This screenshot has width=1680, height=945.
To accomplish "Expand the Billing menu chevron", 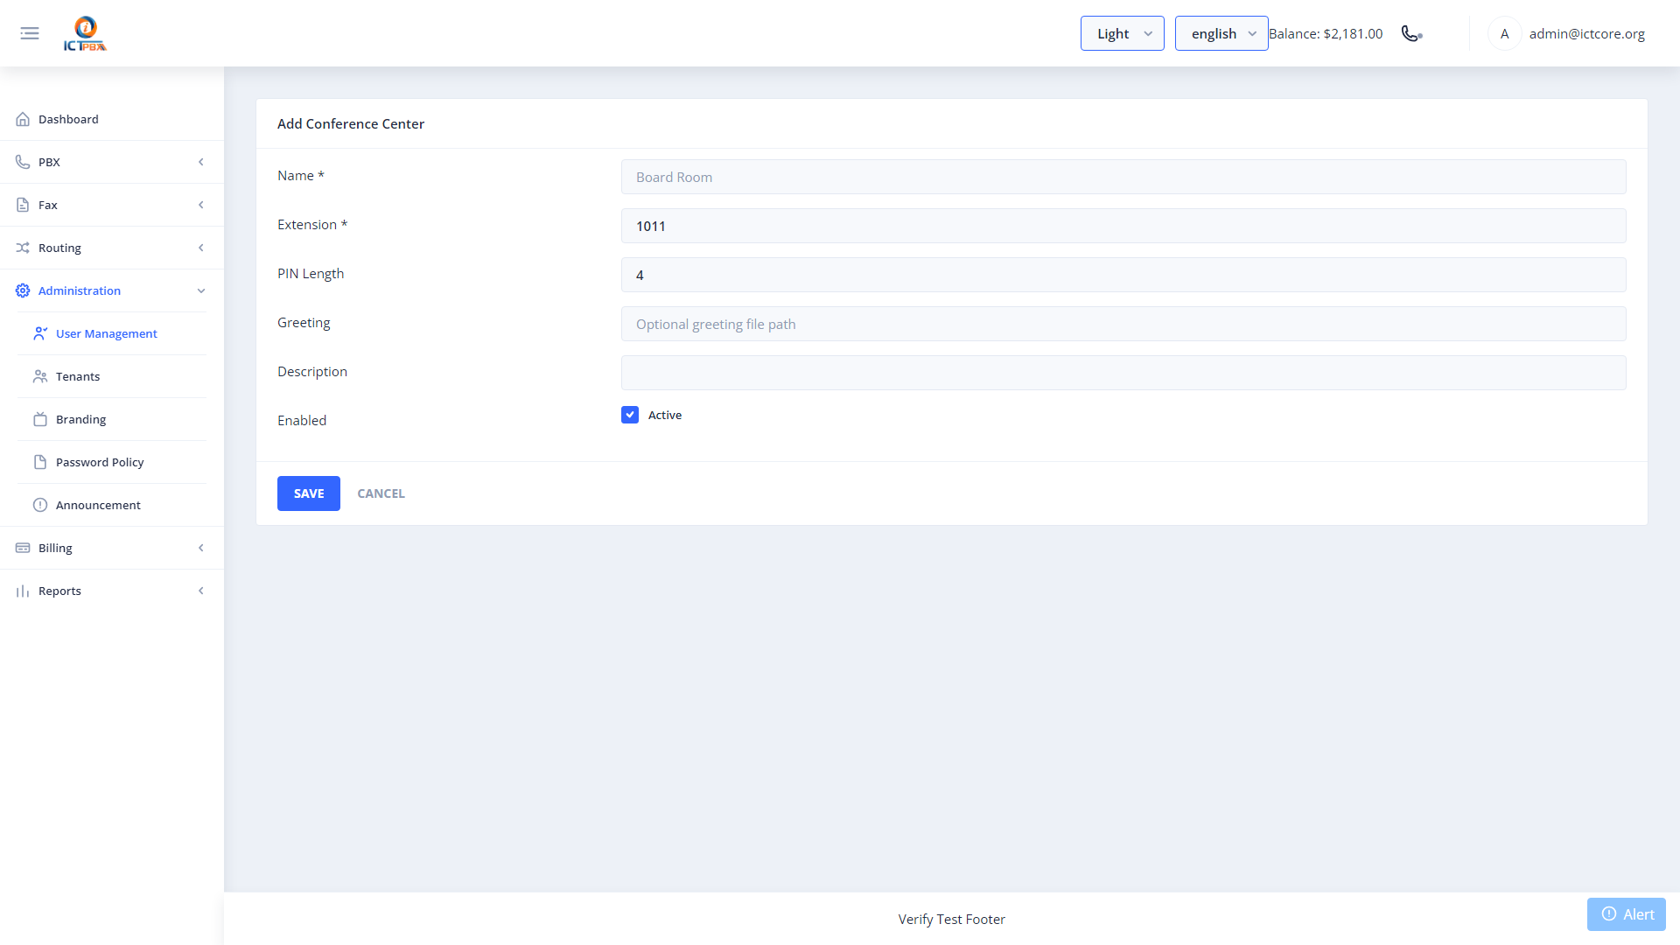I will pyautogui.click(x=201, y=548).
